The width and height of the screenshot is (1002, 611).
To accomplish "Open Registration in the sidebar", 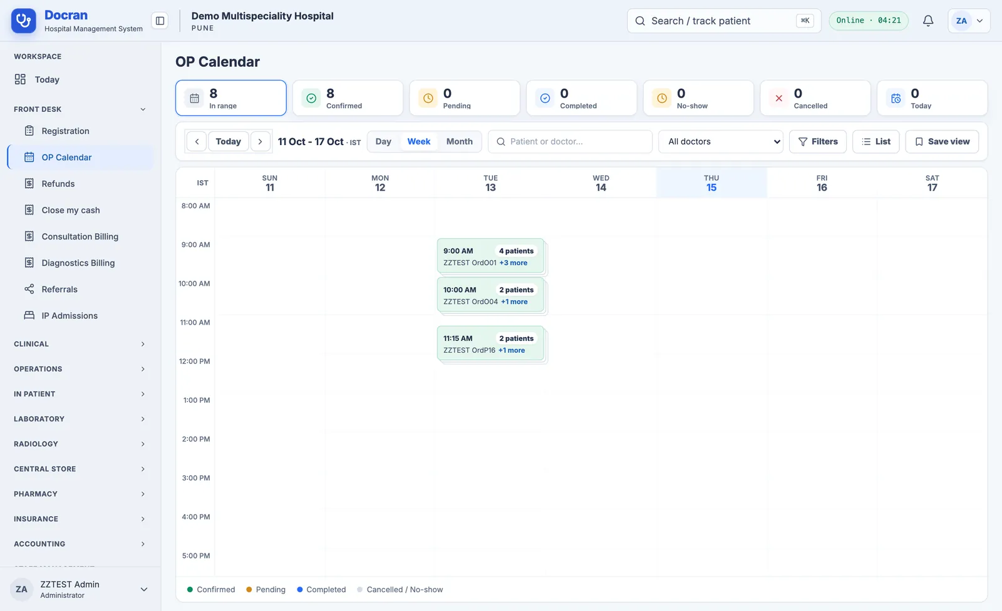I will 80,131.
